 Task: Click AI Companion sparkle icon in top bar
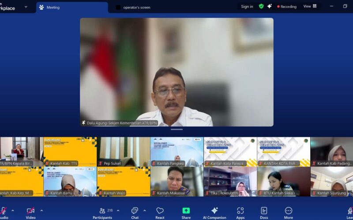point(270,7)
